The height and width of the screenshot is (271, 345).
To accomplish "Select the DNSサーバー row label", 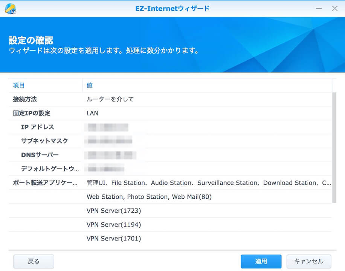I will pyautogui.click(x=40, y=155).
